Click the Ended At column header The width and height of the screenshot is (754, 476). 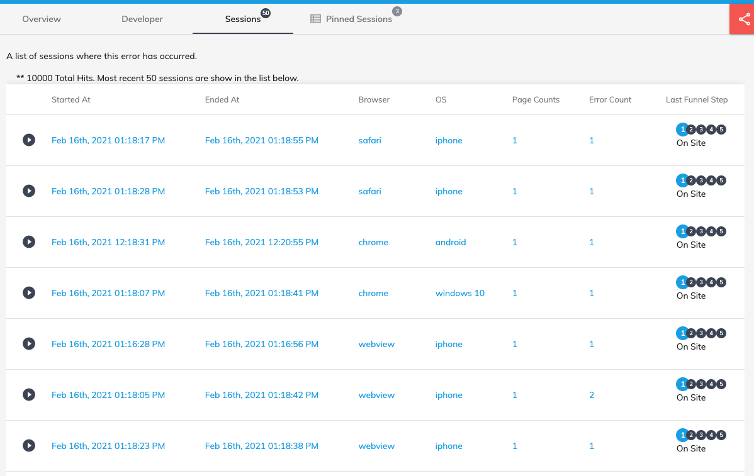pos(222,99)
